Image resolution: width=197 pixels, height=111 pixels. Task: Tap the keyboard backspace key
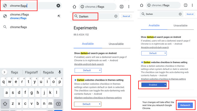pyautogui.click(x=58, y=104)
